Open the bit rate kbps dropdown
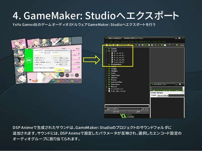Screen dimensions: 202x151 63,60
